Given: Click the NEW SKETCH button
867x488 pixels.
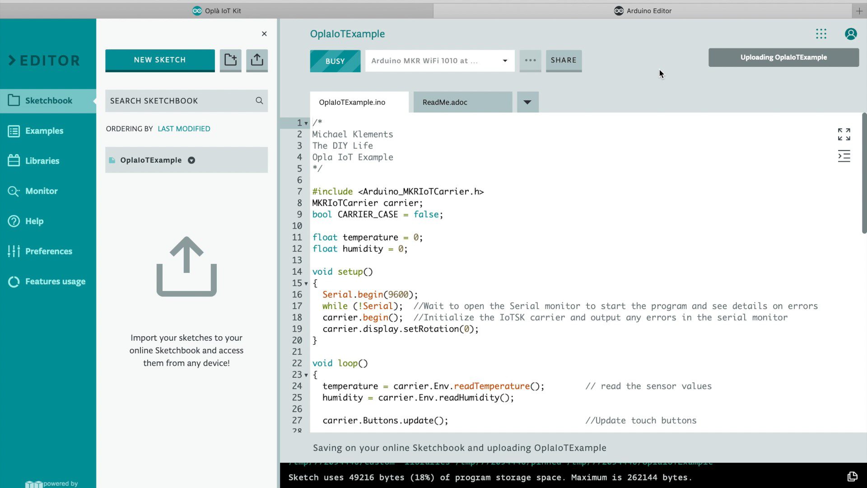Looking at the screenshot, I should [160, 60].
